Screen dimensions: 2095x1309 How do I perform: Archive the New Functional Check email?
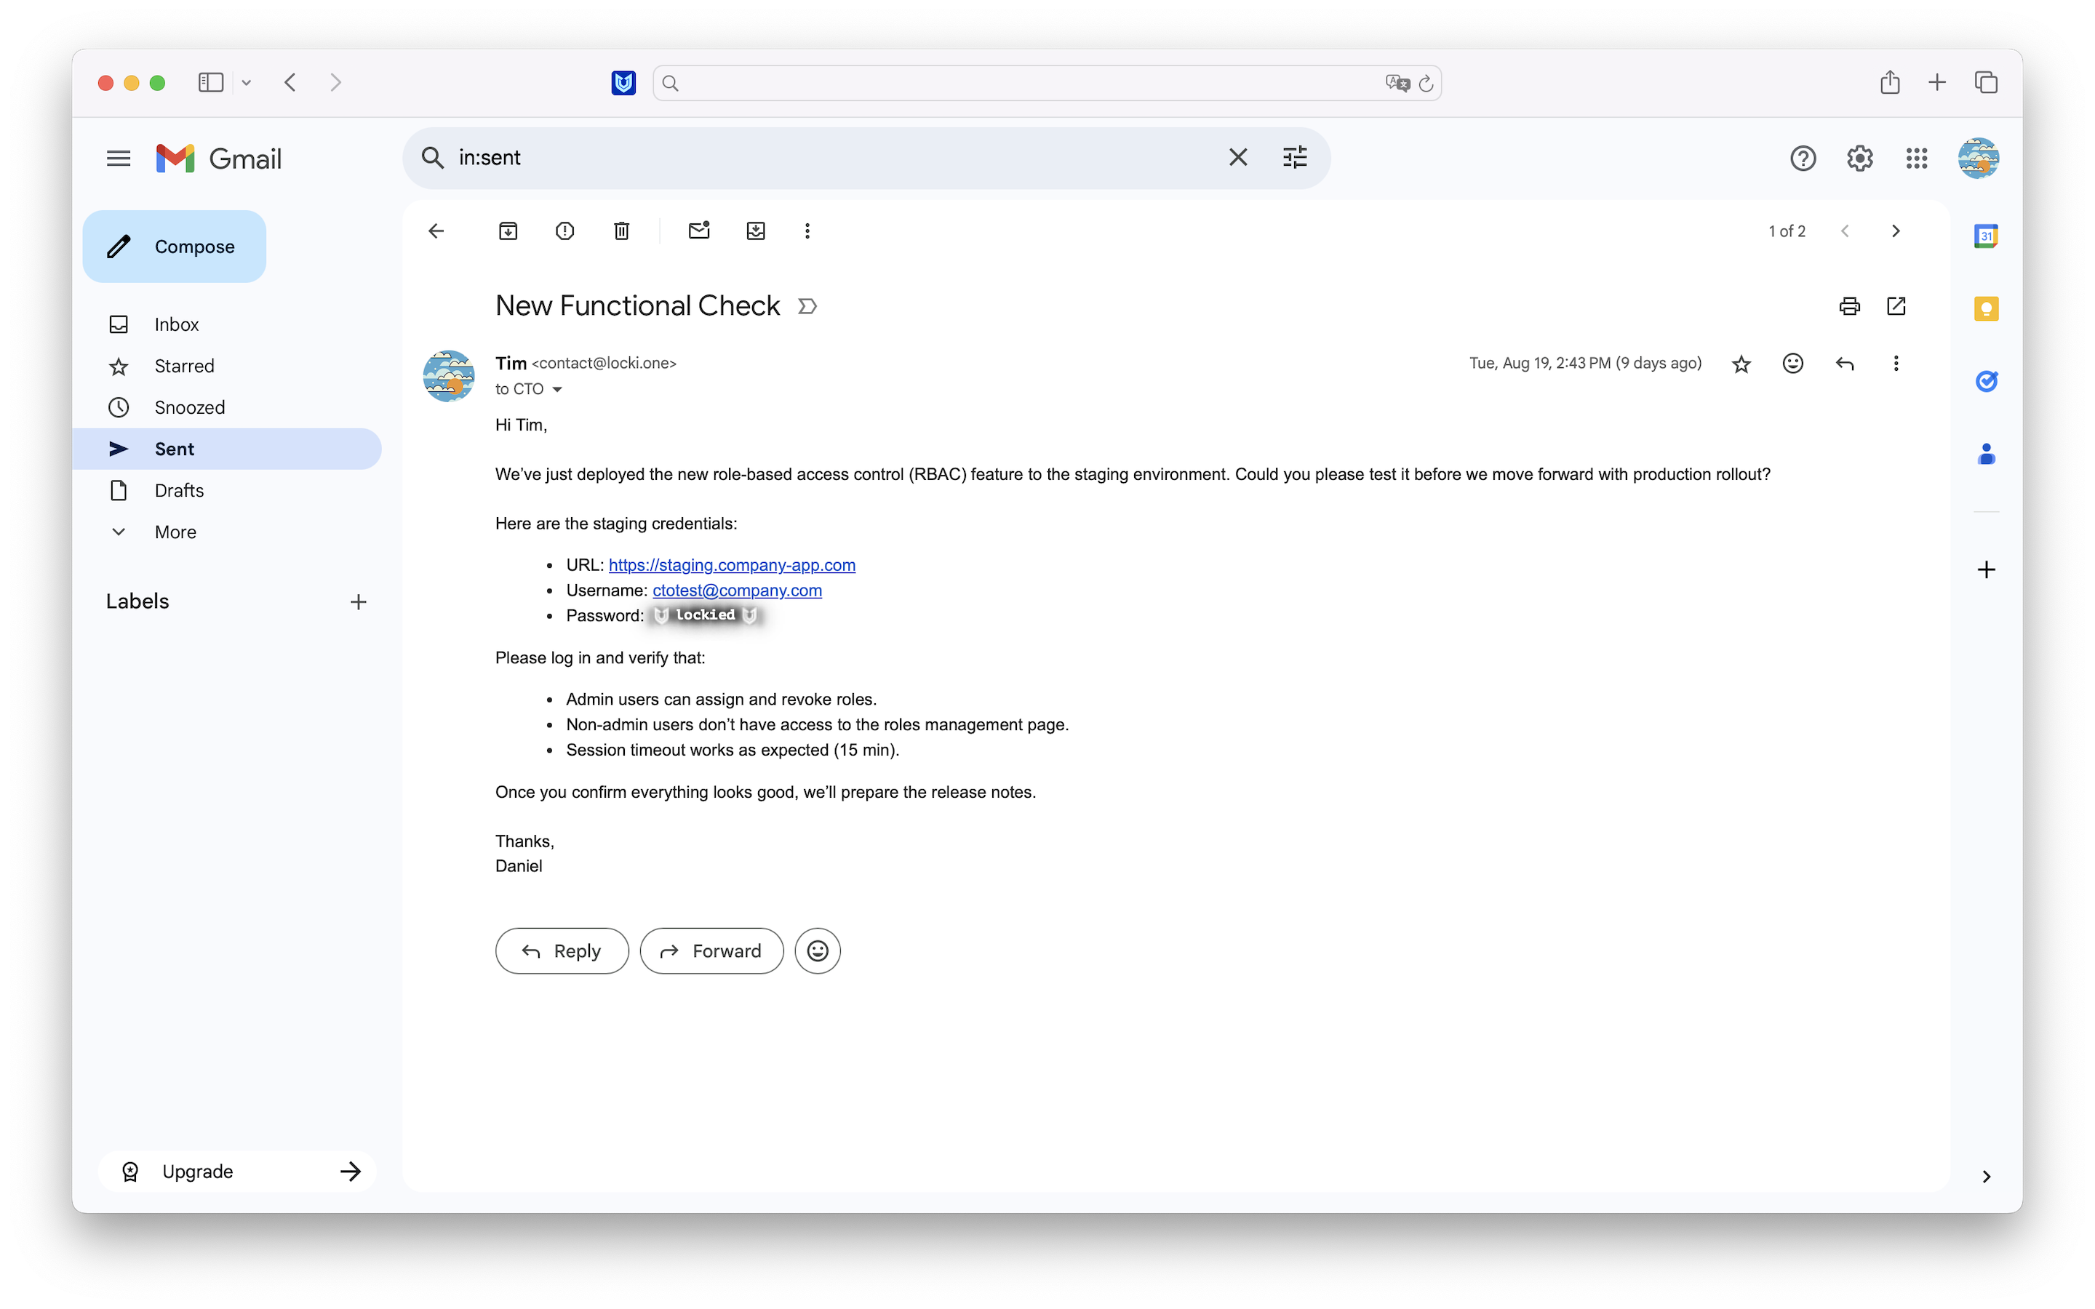coord(508,231)
